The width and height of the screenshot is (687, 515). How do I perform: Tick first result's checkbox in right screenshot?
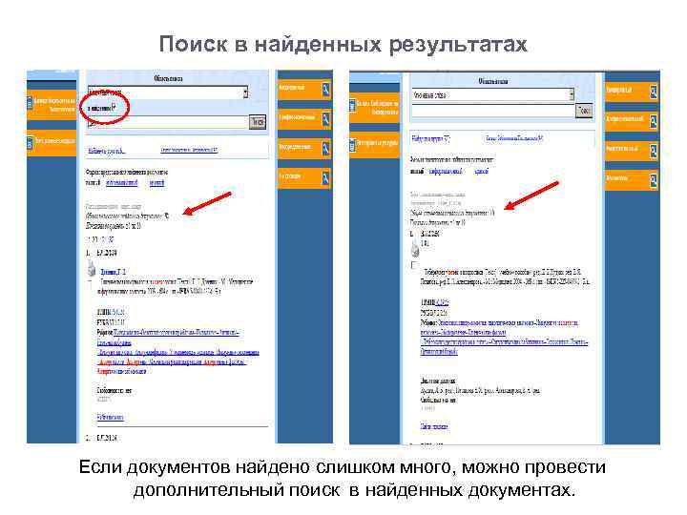click(414, 265)
